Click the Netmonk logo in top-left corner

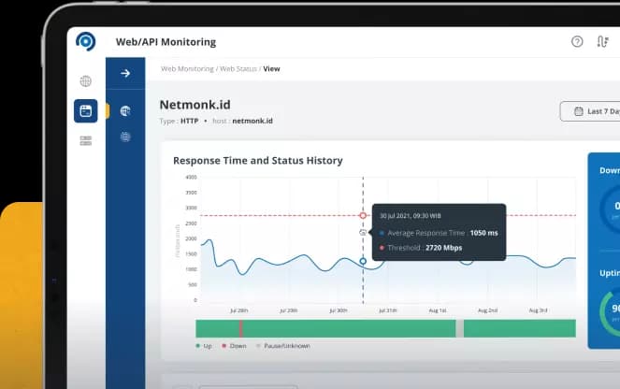(x=86, y=42)
